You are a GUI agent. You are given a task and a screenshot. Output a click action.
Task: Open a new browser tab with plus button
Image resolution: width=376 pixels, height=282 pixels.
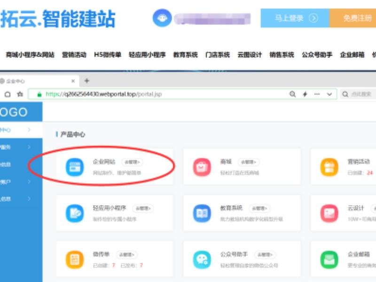tap(87, 81)
